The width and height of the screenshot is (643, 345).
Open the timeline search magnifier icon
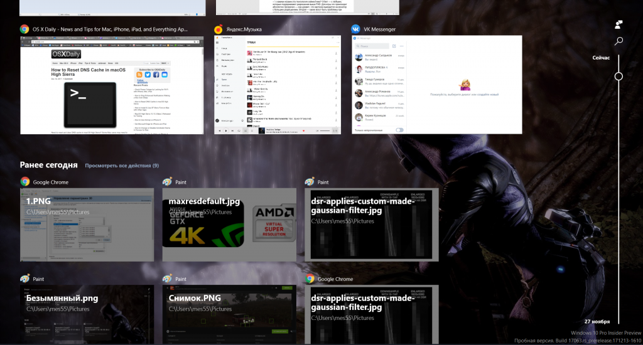[619, 41]
